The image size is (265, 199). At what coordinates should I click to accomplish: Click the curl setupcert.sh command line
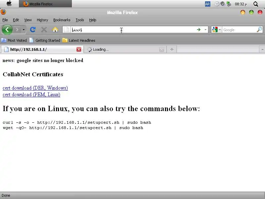click(77, 122)
